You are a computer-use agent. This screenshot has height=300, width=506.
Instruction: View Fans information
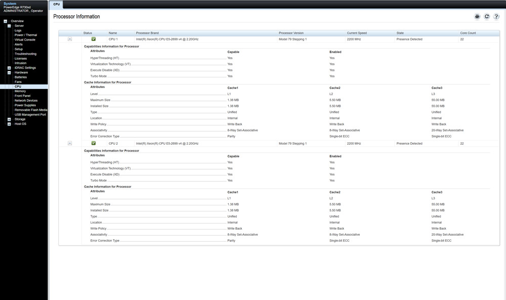click(x=17, y=81)
